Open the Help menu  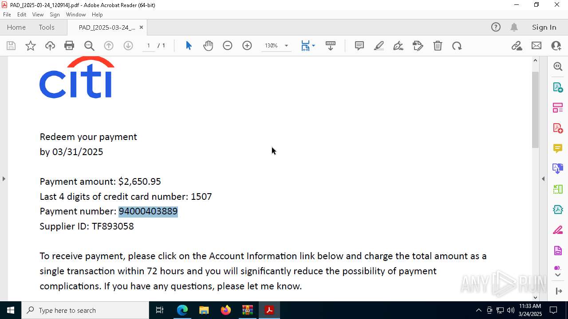(x=97, y=15)
